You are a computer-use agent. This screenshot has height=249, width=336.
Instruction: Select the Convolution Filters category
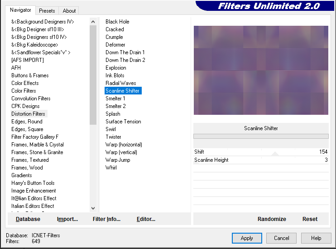pos(31,99)
